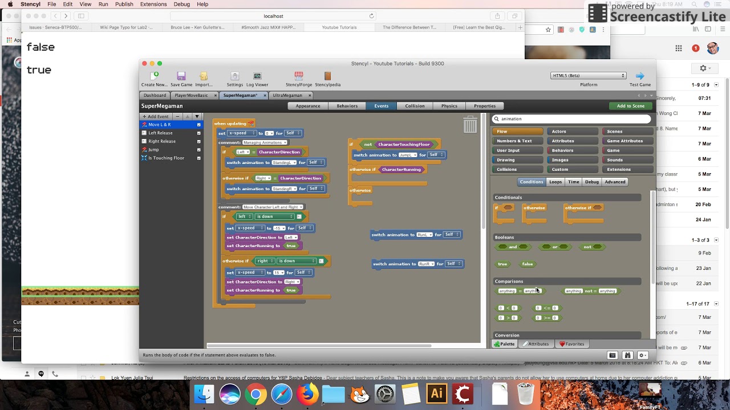Click the Add to Scene button

pos(631,106)
